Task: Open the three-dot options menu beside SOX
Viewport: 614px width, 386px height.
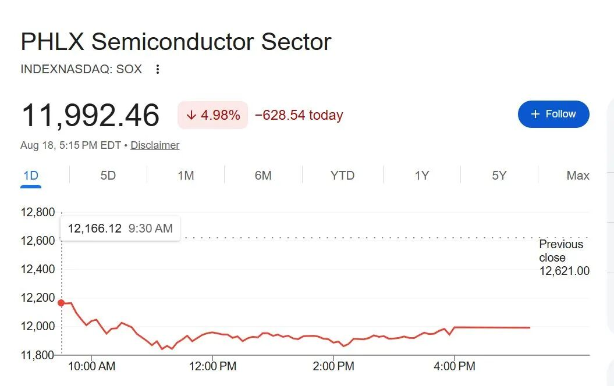Action: coord(157,69)
